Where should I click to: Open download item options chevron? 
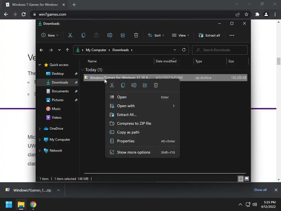click(58, 190)
